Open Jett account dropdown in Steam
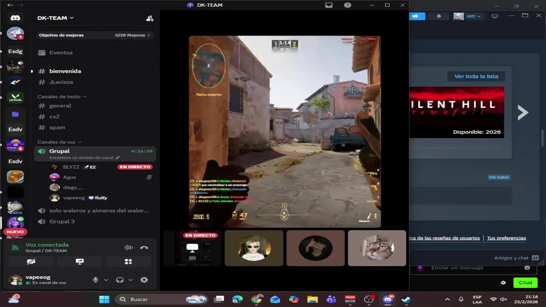The width and height of the screenshot is (546, 307). tap(468, 16)
